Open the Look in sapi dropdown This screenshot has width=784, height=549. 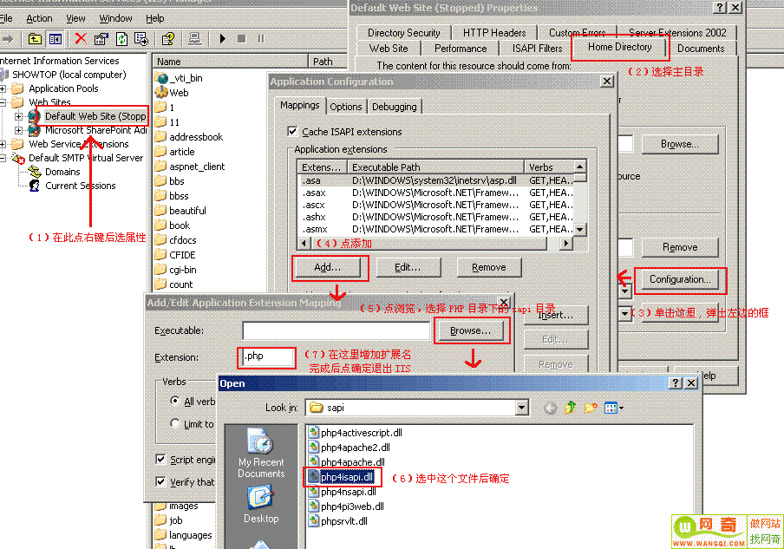(x=521, y=408)
